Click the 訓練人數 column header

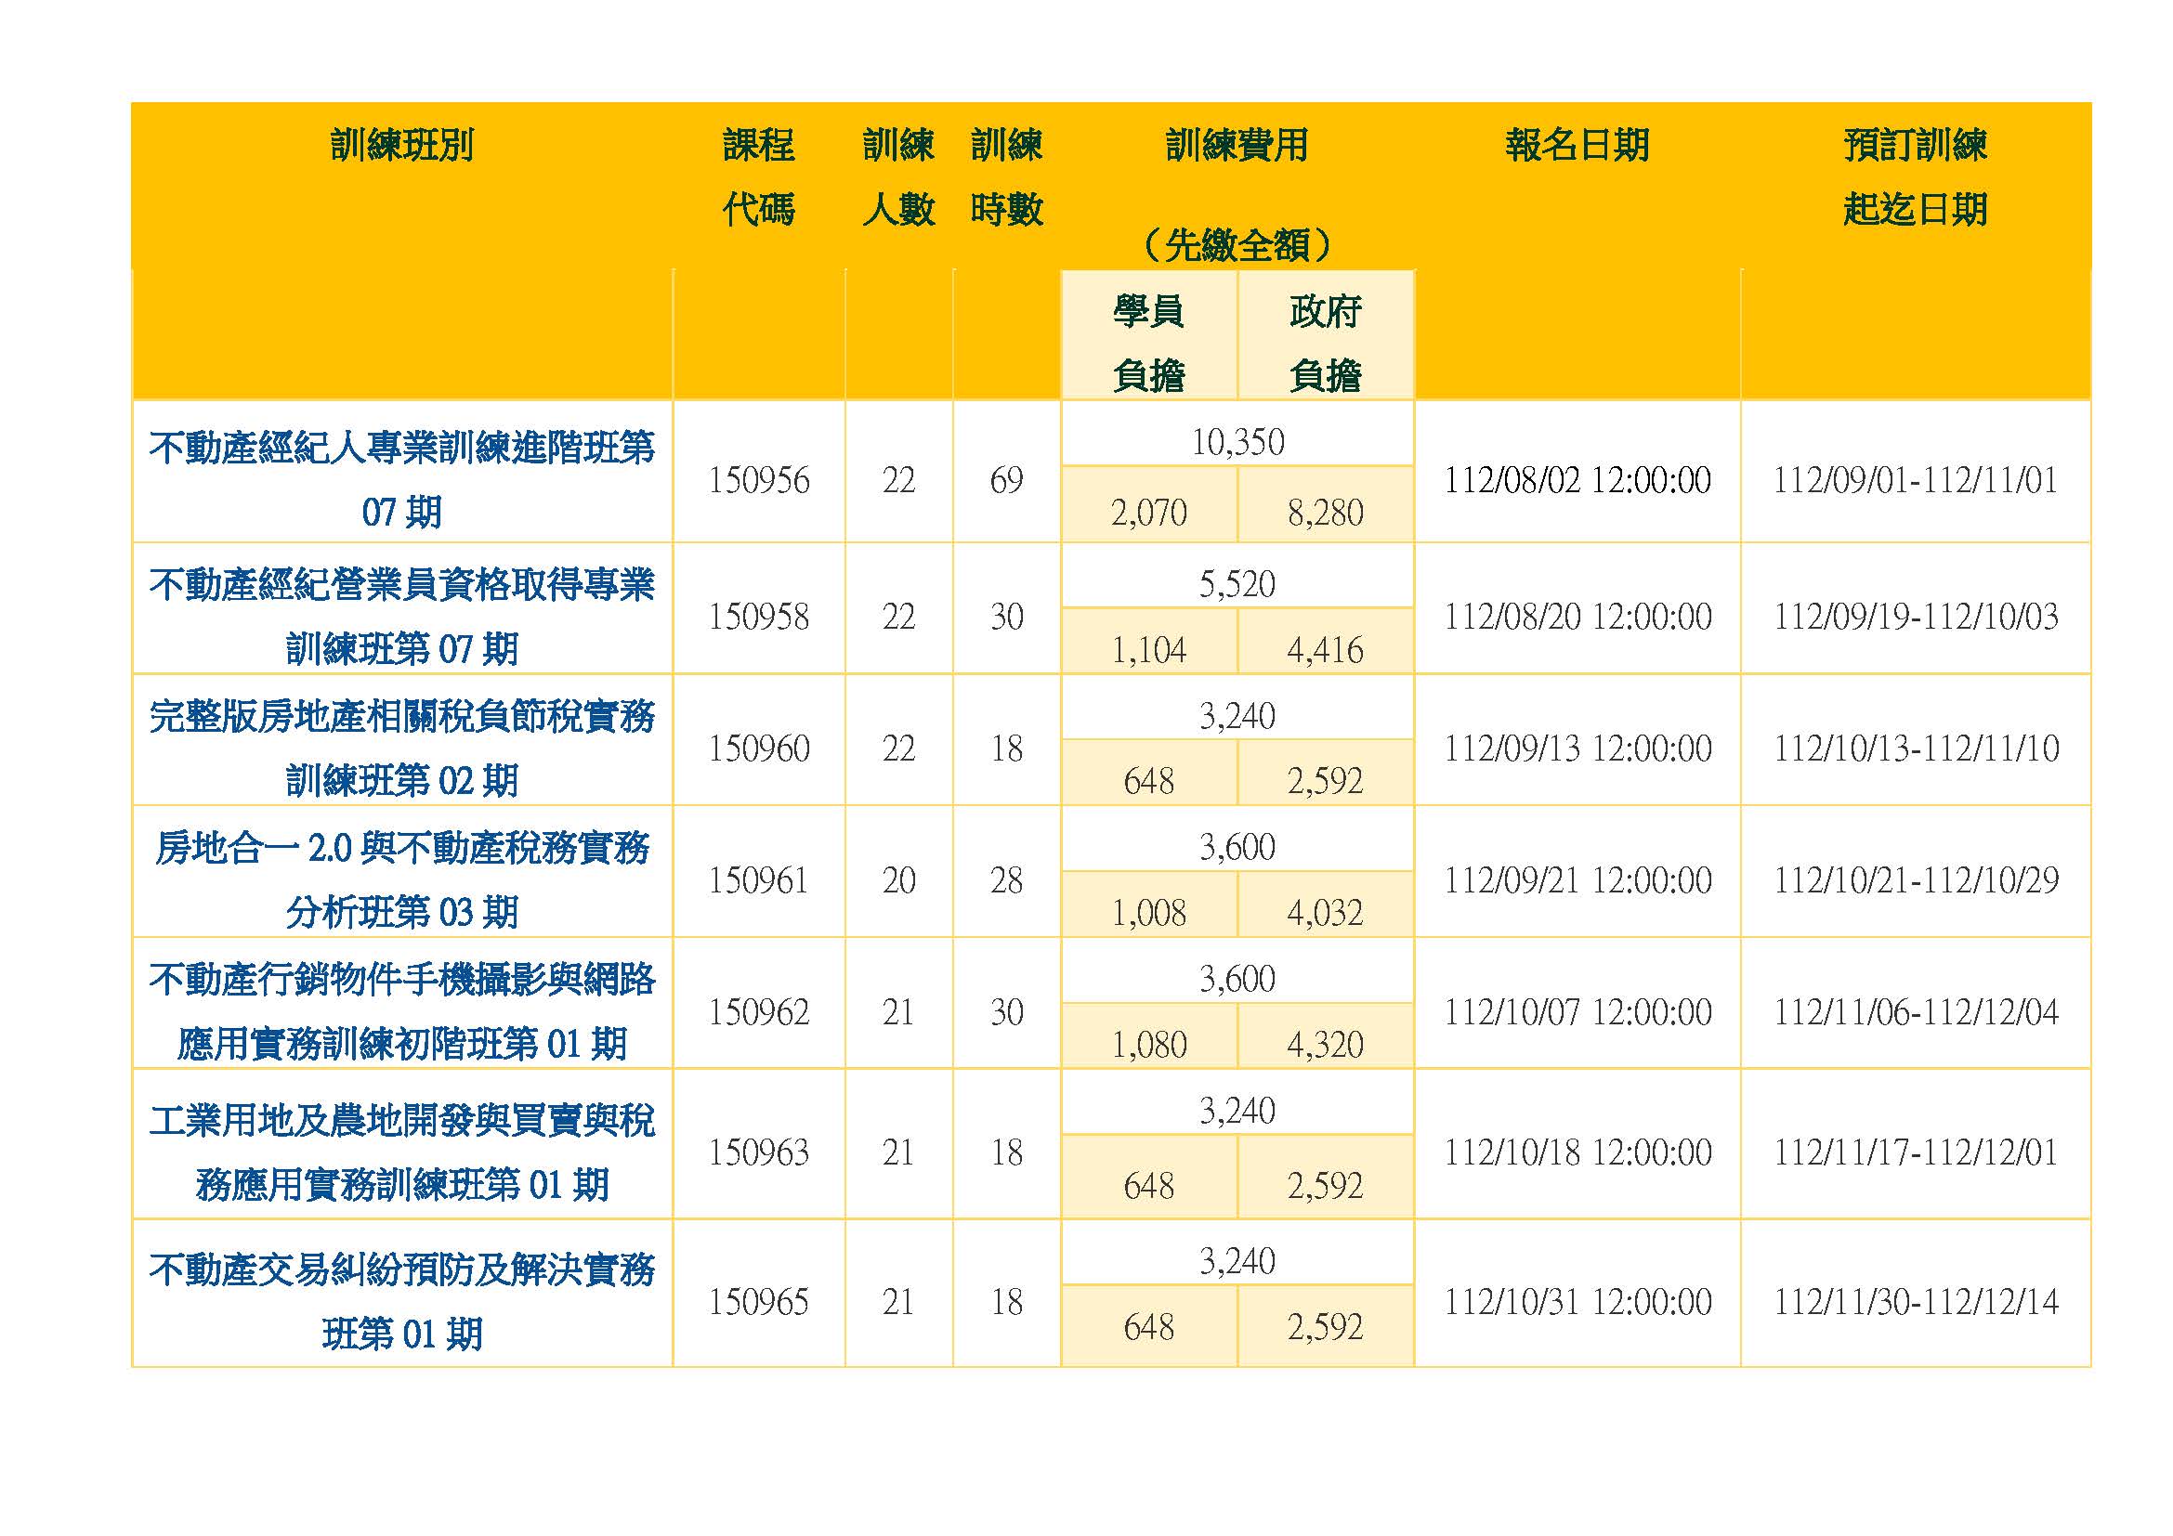coord(898,176)
